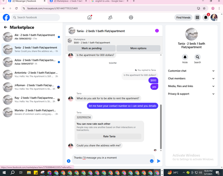Open browser profile icon

[x=213, y=8]
